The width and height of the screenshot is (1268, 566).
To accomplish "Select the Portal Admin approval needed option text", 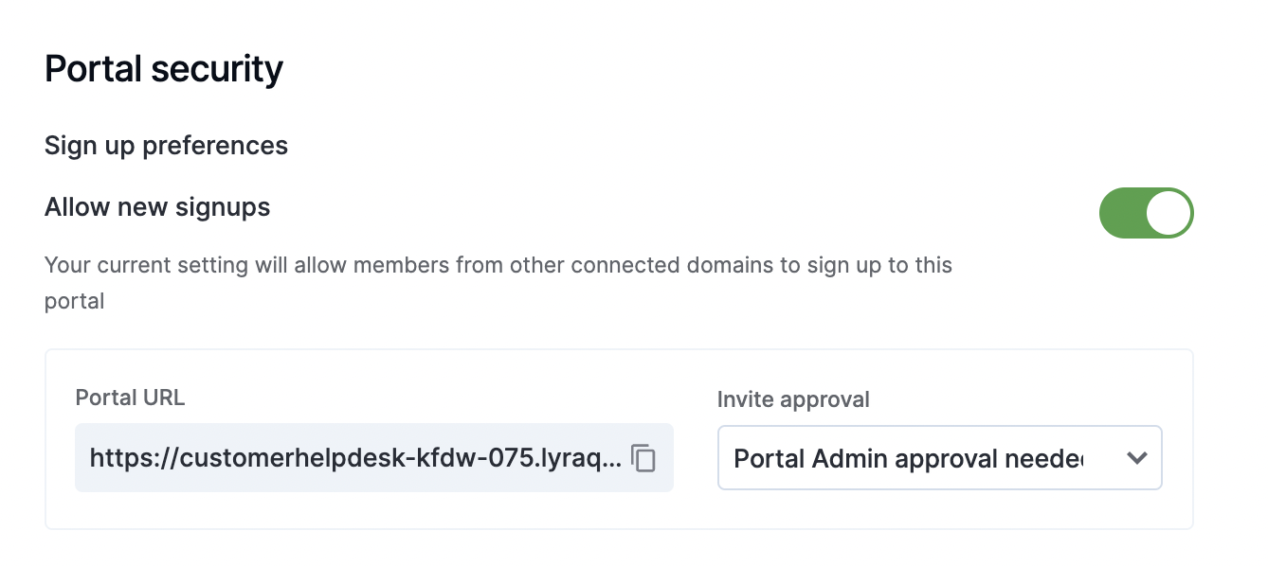I will point(908,459).
